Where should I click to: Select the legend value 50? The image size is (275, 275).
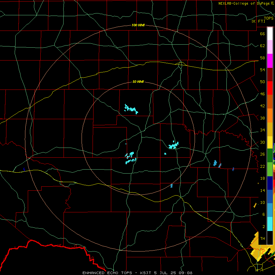point(262,82)
